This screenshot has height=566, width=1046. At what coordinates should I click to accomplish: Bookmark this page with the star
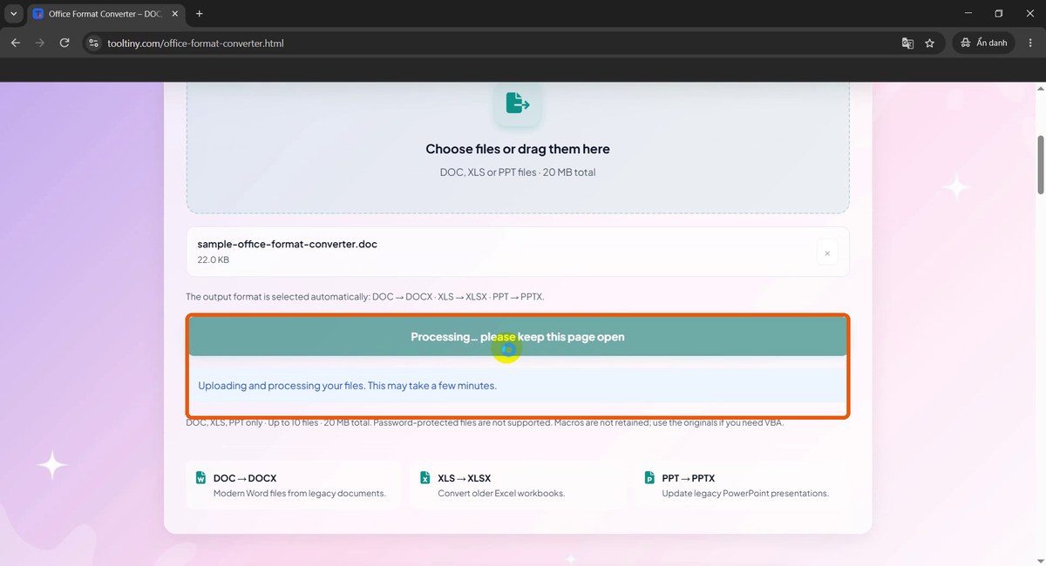click(x=929, y=43)
